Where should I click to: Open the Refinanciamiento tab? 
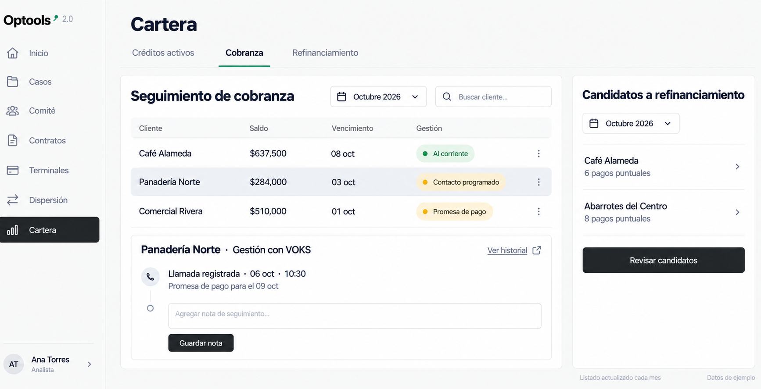[325, 53]
